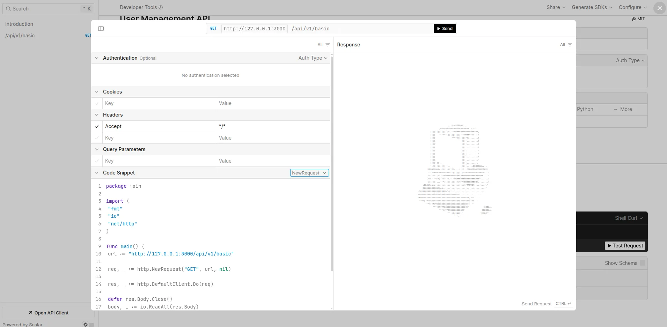
Task: Click inside the request URL field
Action: [x=349, y=29]
